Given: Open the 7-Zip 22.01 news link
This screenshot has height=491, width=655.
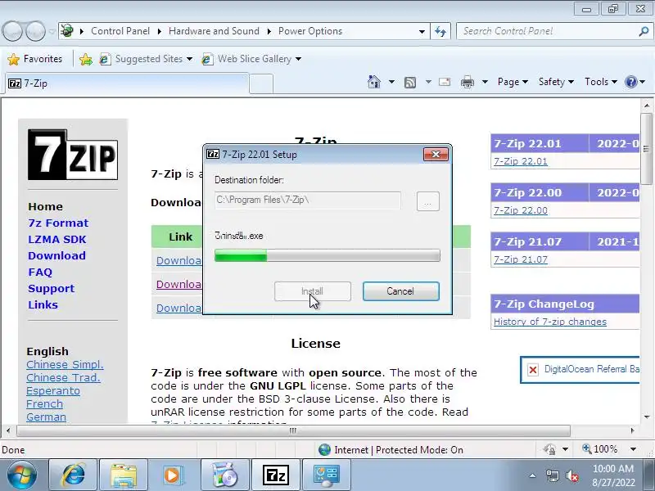Looking at the screenshot, I should click(520, 161).
